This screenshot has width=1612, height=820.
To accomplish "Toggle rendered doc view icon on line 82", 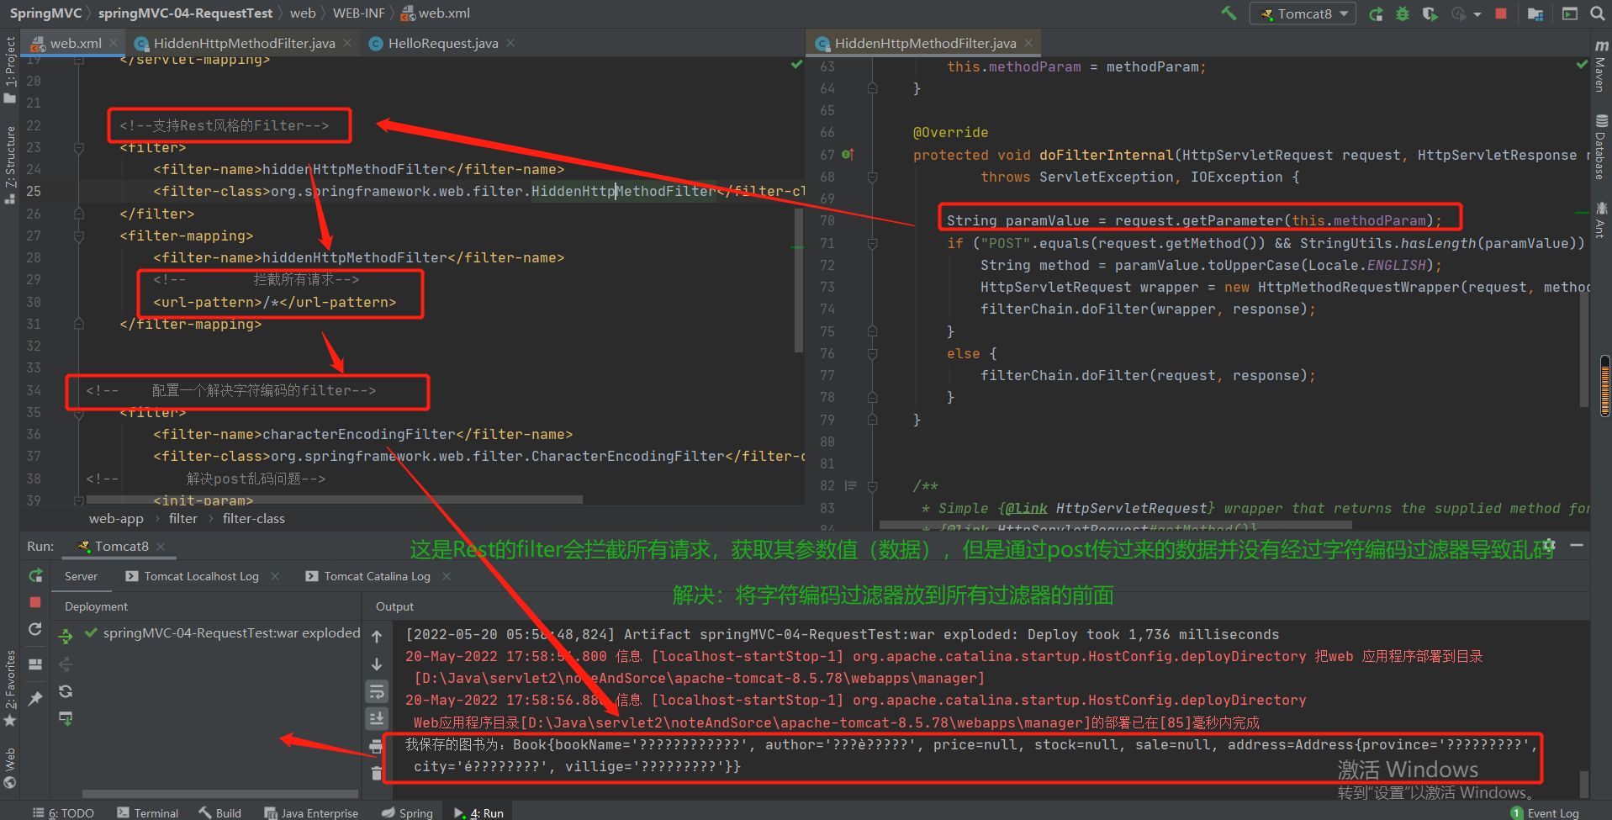I will click(851, 485).
